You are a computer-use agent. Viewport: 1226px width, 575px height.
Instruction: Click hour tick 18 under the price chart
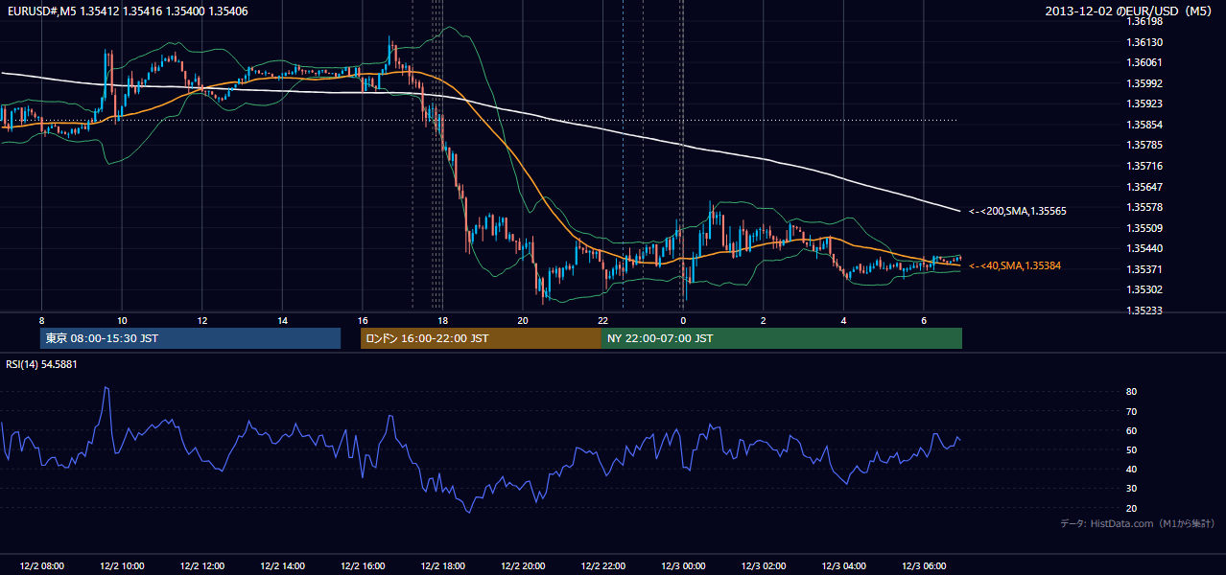442,320
